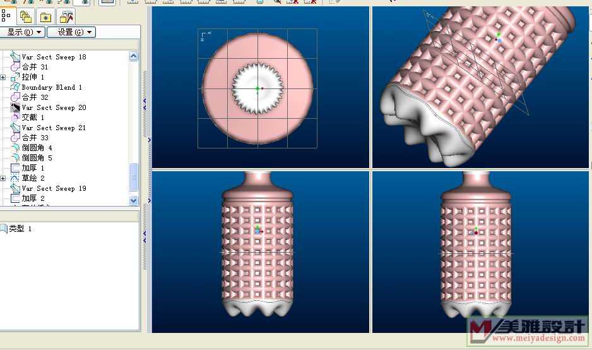The width and height of the screenshot is (592, 350).
Task: Click the 草绘 2 sketch icon
Action: coord(15,178)
